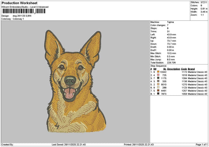Click the light orange swatch for code 1270

[x=158, y=84]
